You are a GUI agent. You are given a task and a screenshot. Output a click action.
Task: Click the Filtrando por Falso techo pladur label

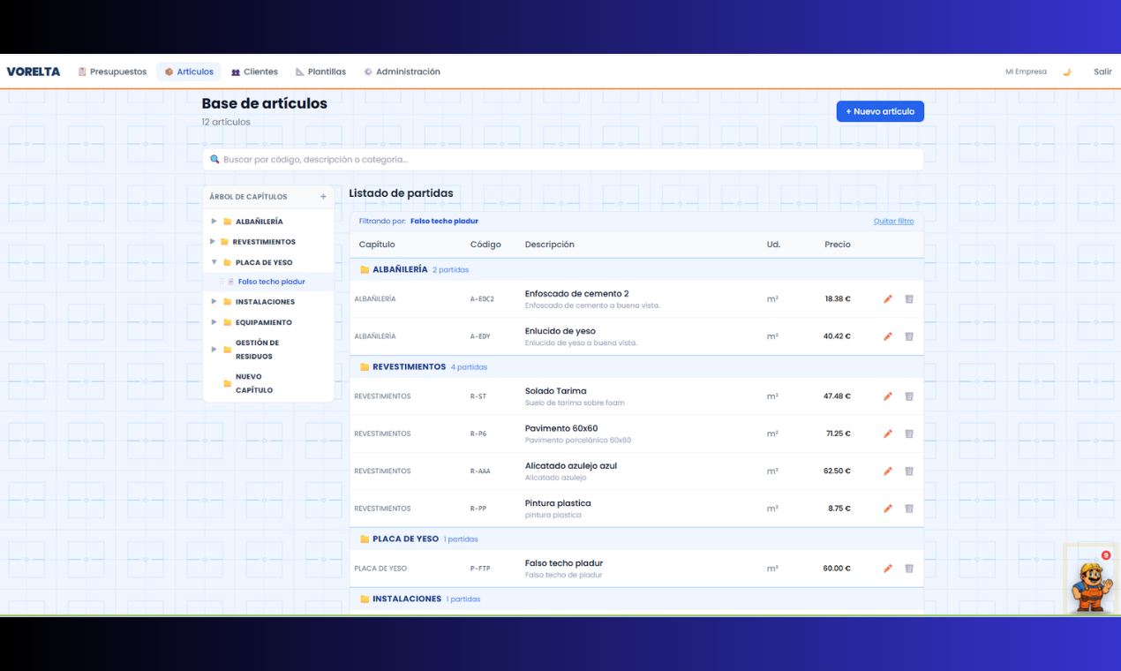click(418, 222)
